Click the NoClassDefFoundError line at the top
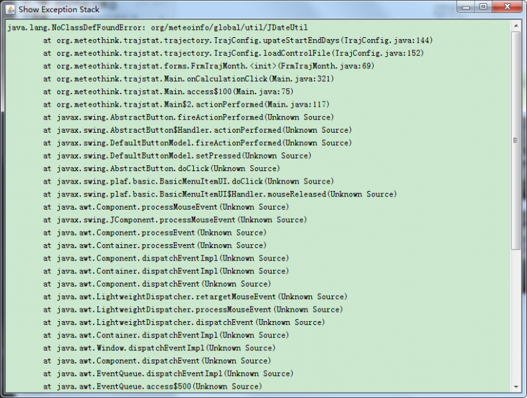Image resolution: width=527 pixels, height=398 pixels. (165, 27)
